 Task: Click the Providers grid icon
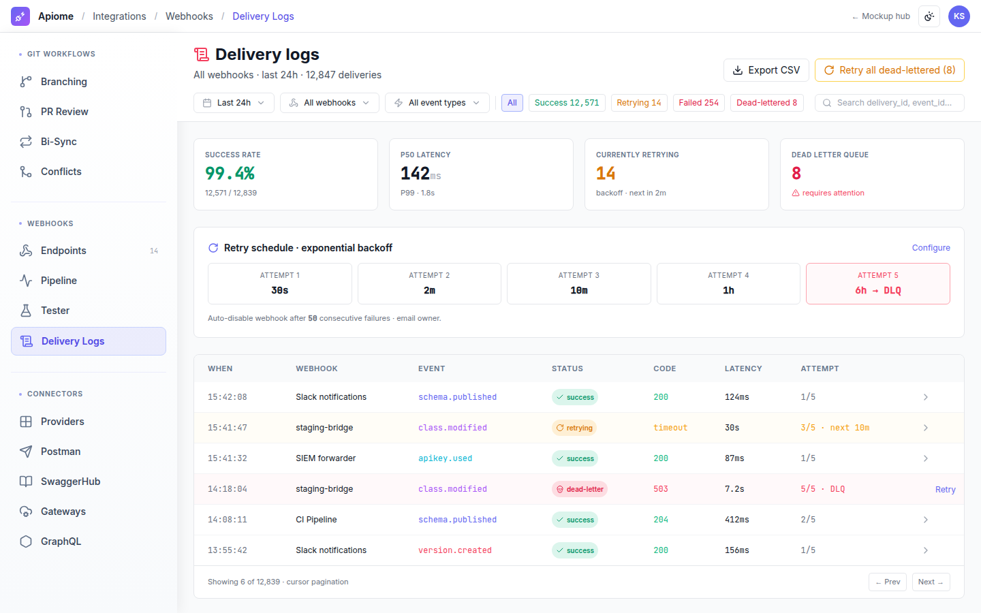26,422
